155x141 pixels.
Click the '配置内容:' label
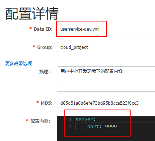(x=40, y=121)
